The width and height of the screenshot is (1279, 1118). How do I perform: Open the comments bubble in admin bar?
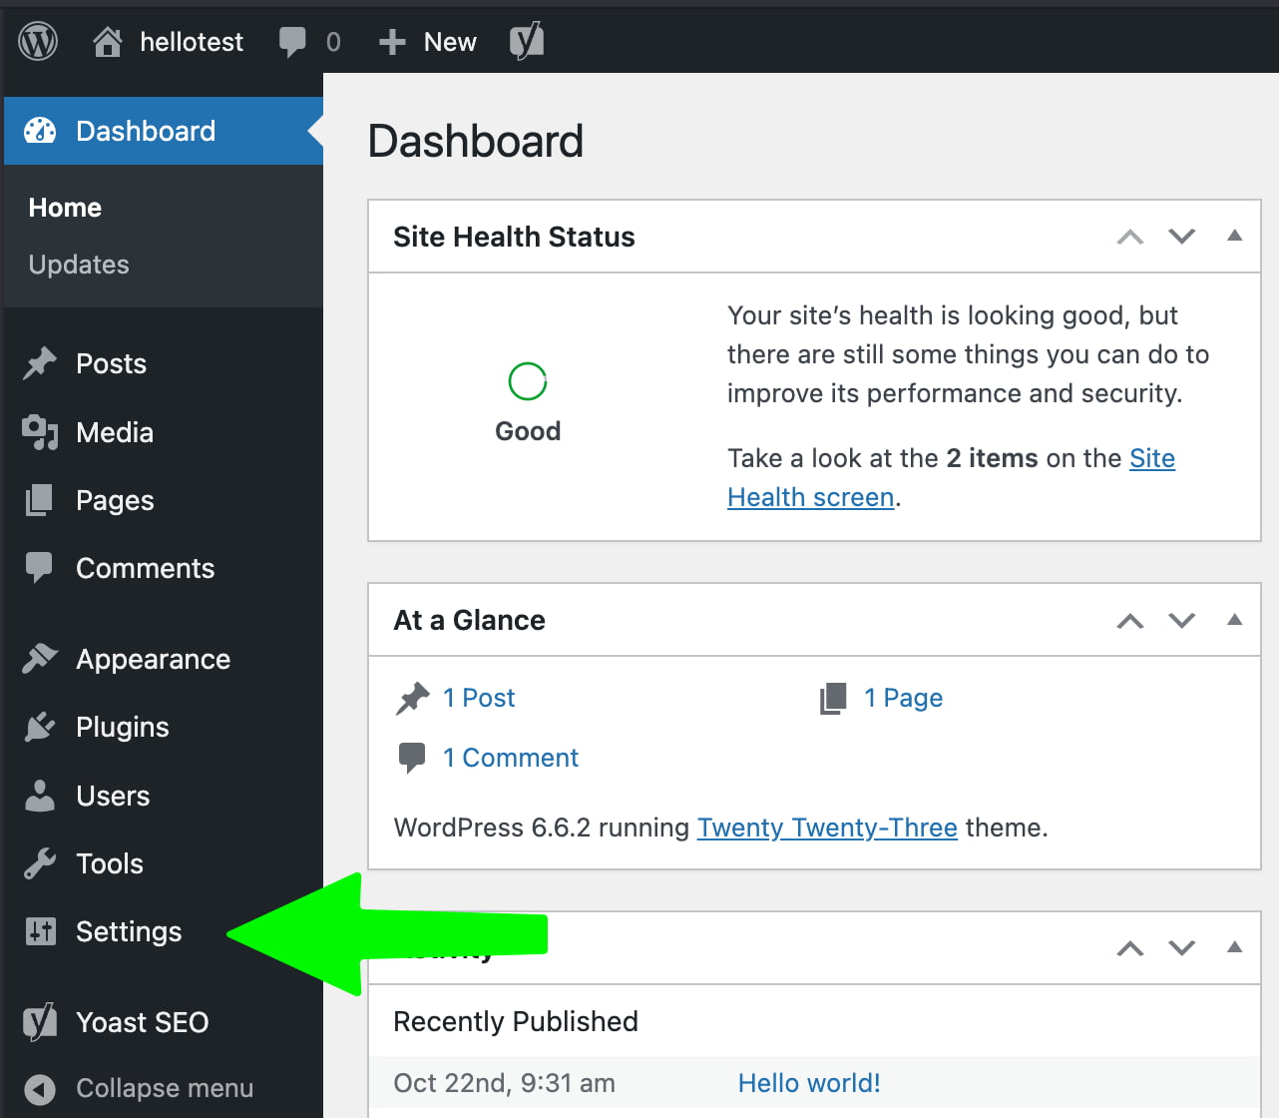292,42
